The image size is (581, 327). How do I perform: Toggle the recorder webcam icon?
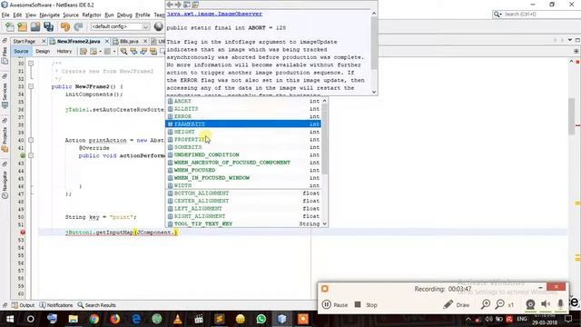pyautogui.click(x=530, y=304)
